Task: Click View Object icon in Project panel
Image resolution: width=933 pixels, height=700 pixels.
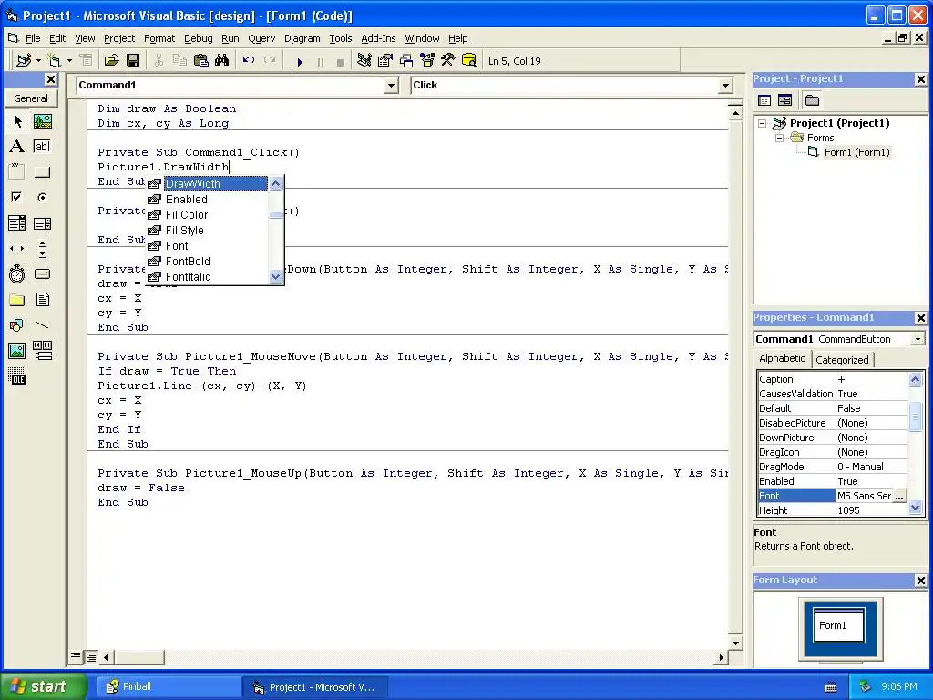Action: coord(784,100)
